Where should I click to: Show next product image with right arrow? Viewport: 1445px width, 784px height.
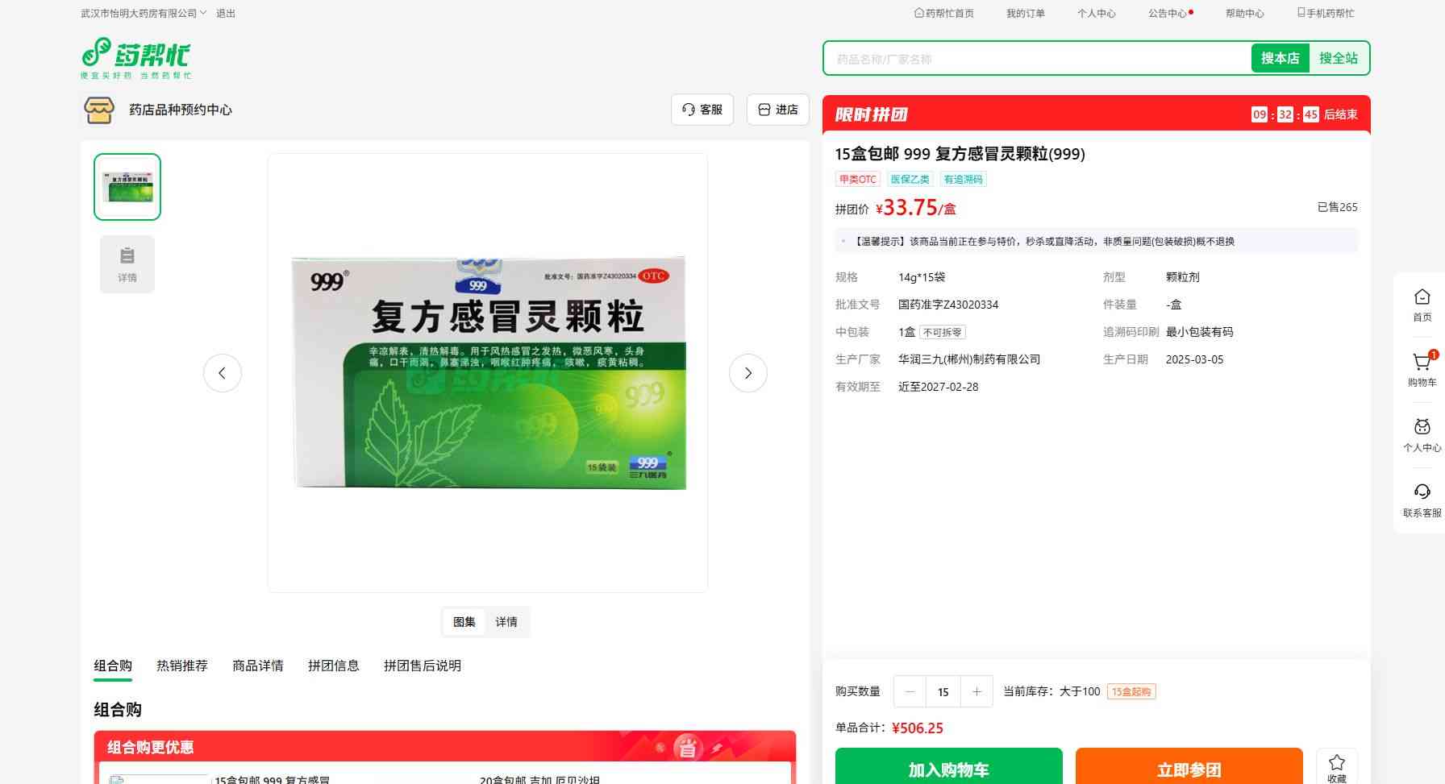(747, 373)
